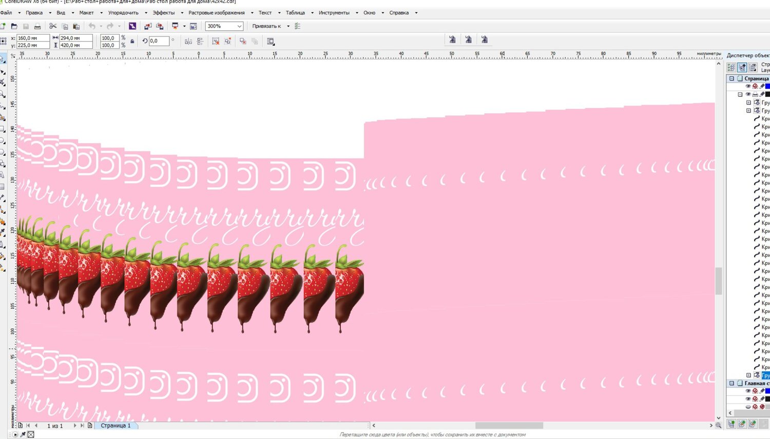Click the Ungroup All icon
Viewport: 770px width, 439px height.
point(227,41)
